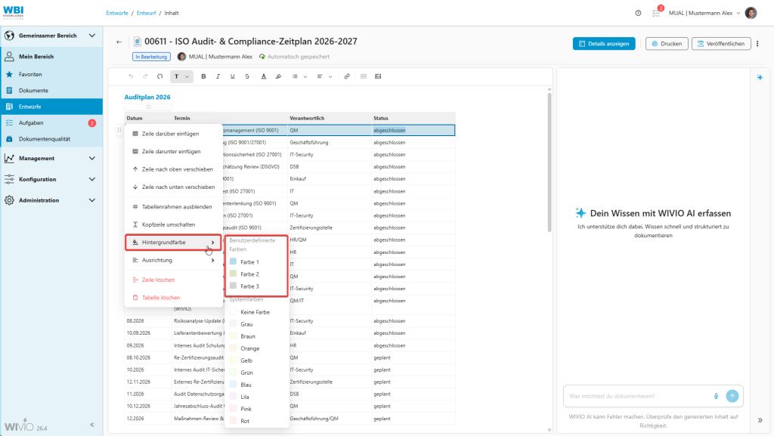
Task: Insert a hyperlink via link icon
Action: [x=347, y=76]
